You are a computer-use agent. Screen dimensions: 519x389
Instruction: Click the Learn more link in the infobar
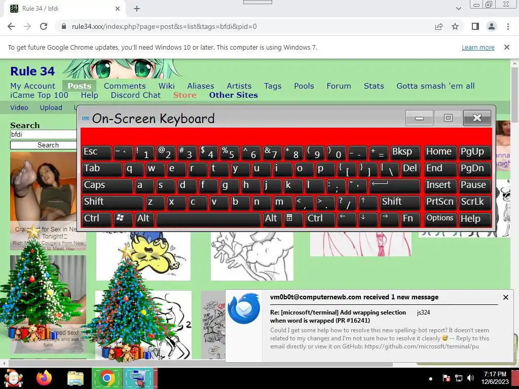pyautogui.click(x=478, y=47)
